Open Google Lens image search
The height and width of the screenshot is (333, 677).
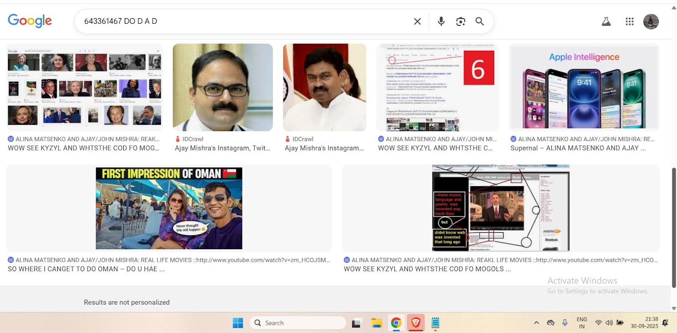(460, 22)
